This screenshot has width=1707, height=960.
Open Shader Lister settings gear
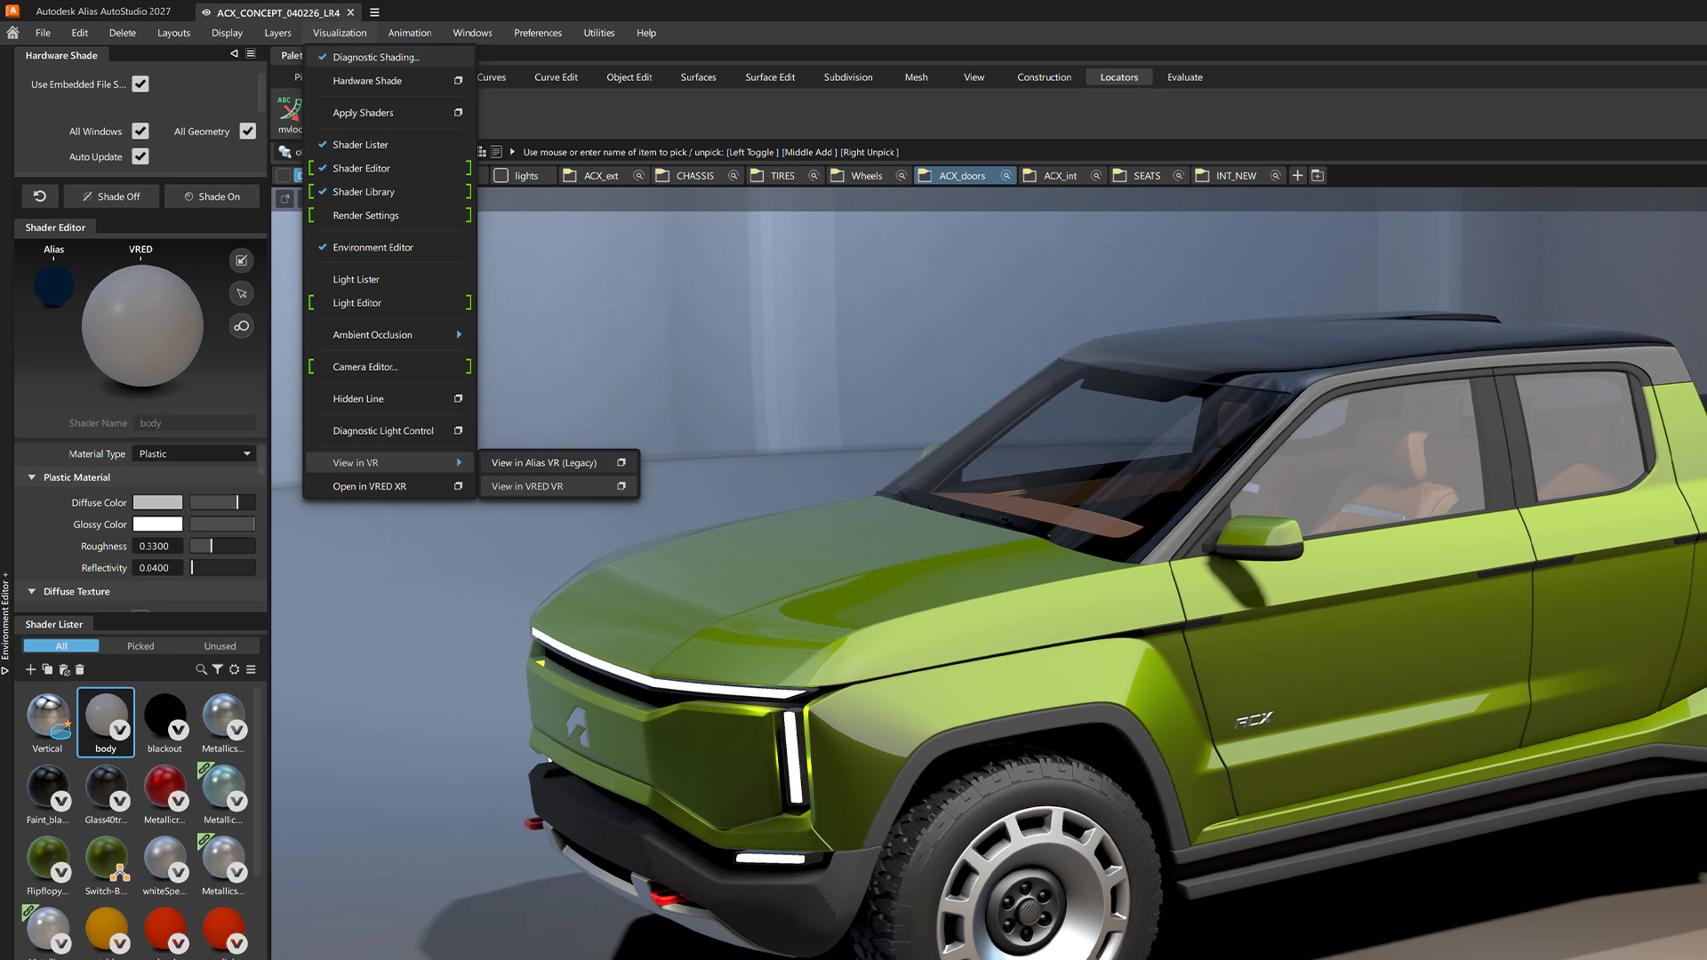[x=234, y=669]
